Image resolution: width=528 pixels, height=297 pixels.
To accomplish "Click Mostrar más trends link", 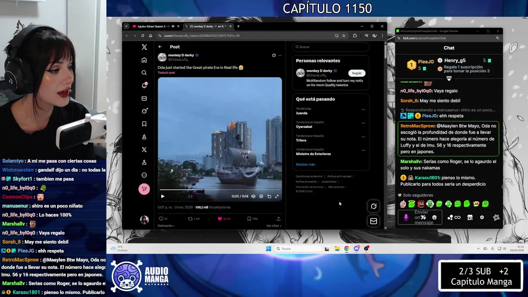I will (305, 164).
